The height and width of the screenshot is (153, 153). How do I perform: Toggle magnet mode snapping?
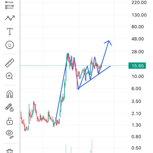click(x=10, y=94)
